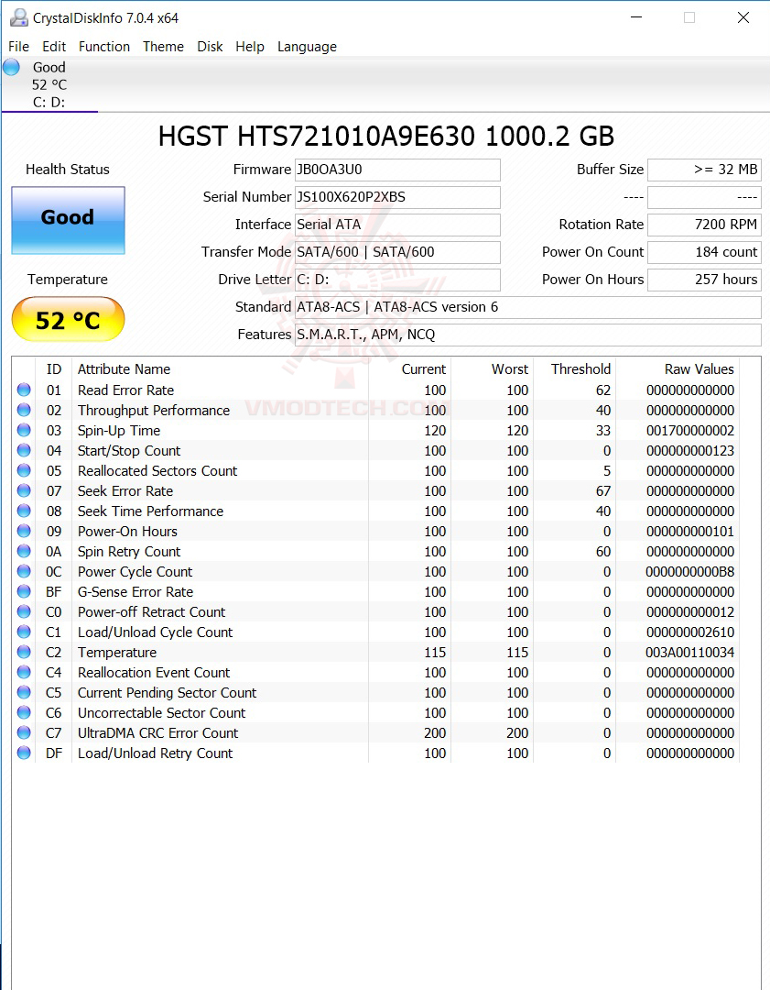Click the indicator beside UltraDMA CRC Error Count
Screen dimensions: 770x990
pyautogui.click(x=23, y=732)
